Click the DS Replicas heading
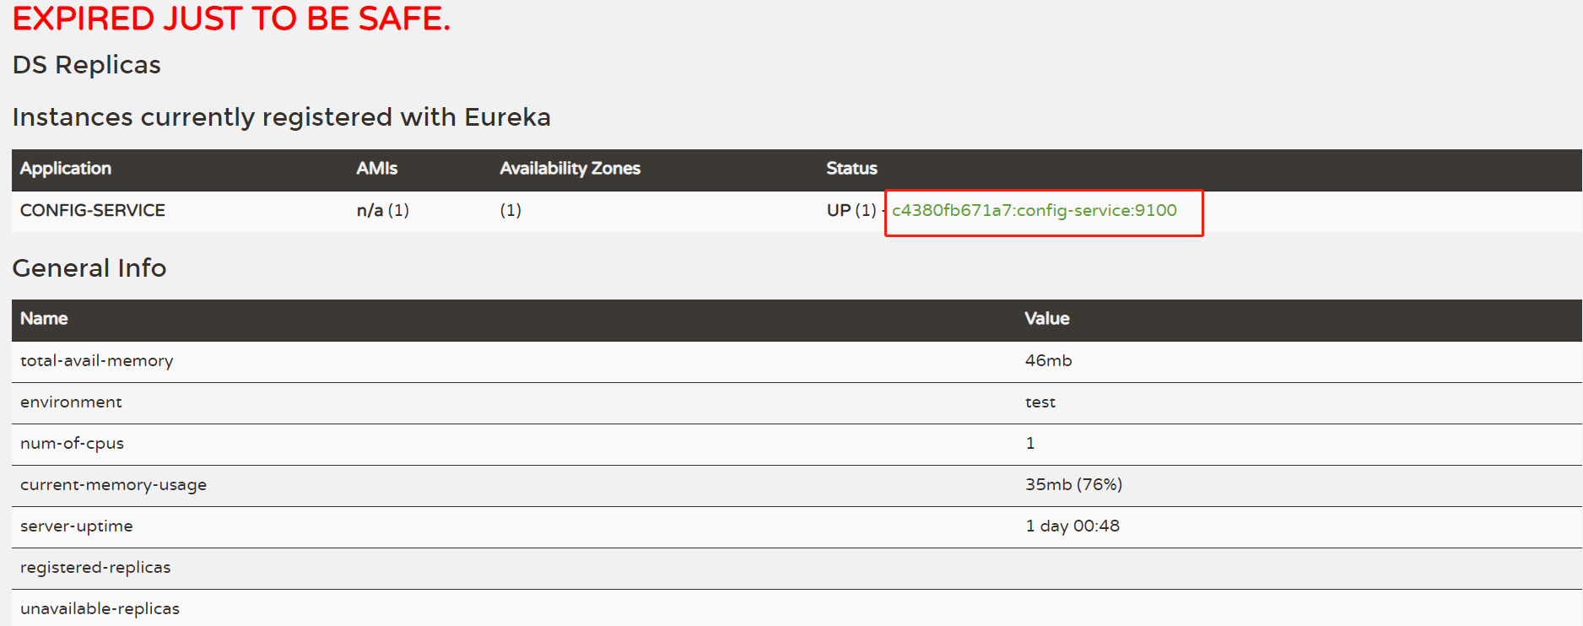This screenshot has width=1583, height=626. pyautogui.click(x=86, y=65)
